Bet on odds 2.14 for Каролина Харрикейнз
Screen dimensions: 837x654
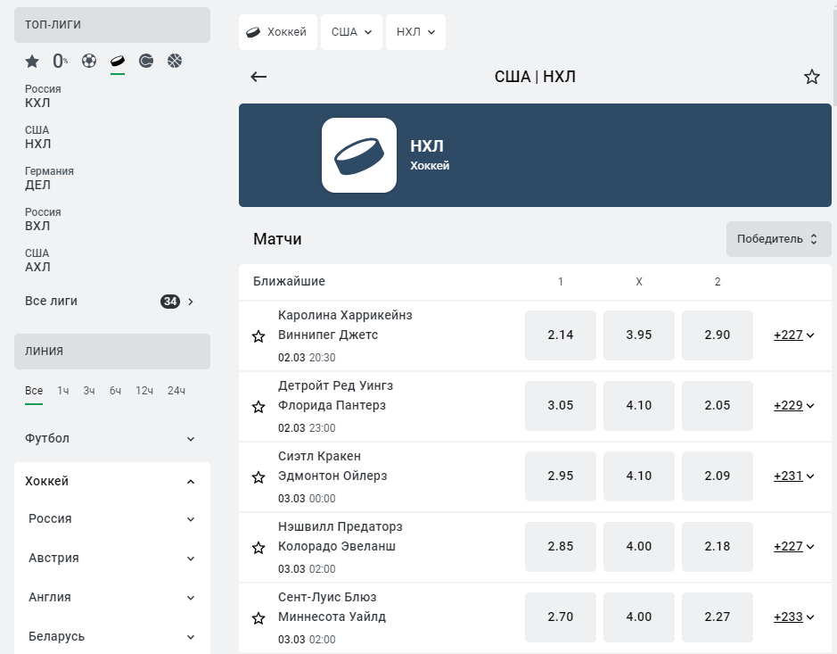[x=561, y=335]
